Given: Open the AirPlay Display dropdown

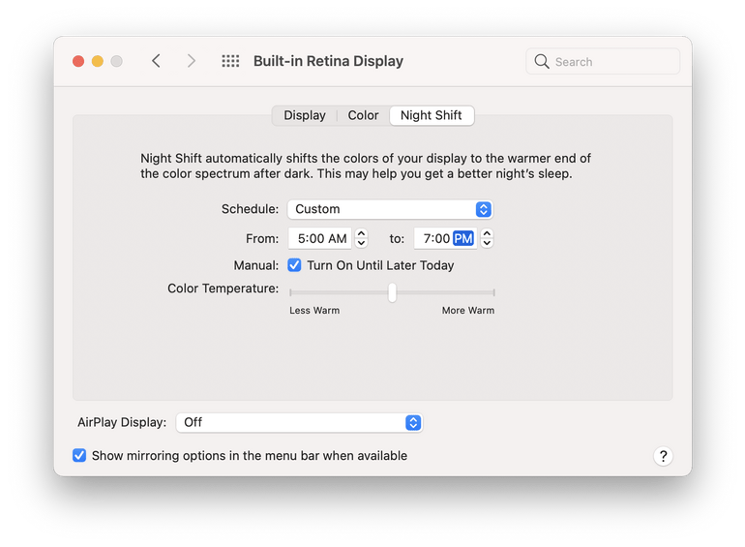Looking at the screenshot, I should (x=299, y=422).
